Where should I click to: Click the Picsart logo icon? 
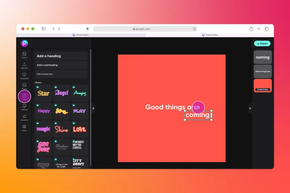(25, 43)
